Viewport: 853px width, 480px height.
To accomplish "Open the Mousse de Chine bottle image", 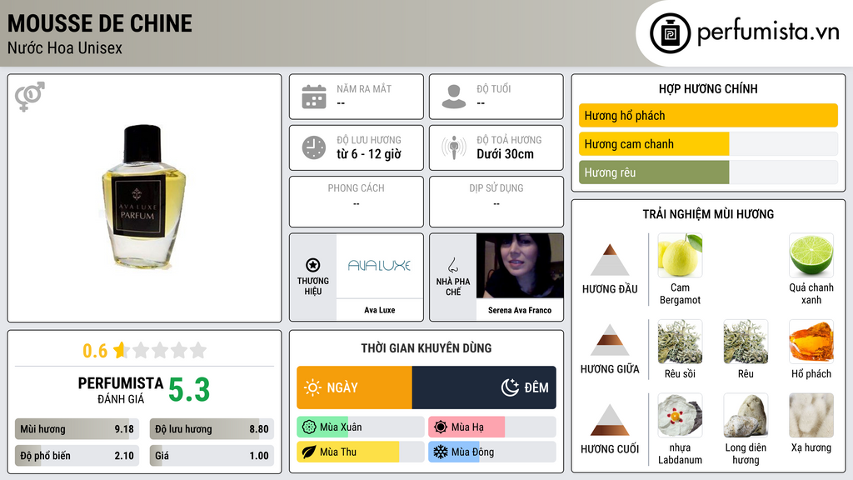I will [x=143, y=197].
